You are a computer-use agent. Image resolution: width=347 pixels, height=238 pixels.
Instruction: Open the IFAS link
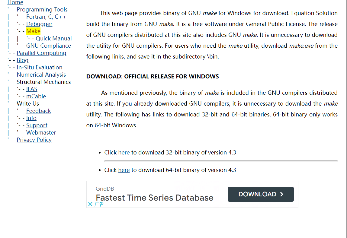(x=32, y=89)
